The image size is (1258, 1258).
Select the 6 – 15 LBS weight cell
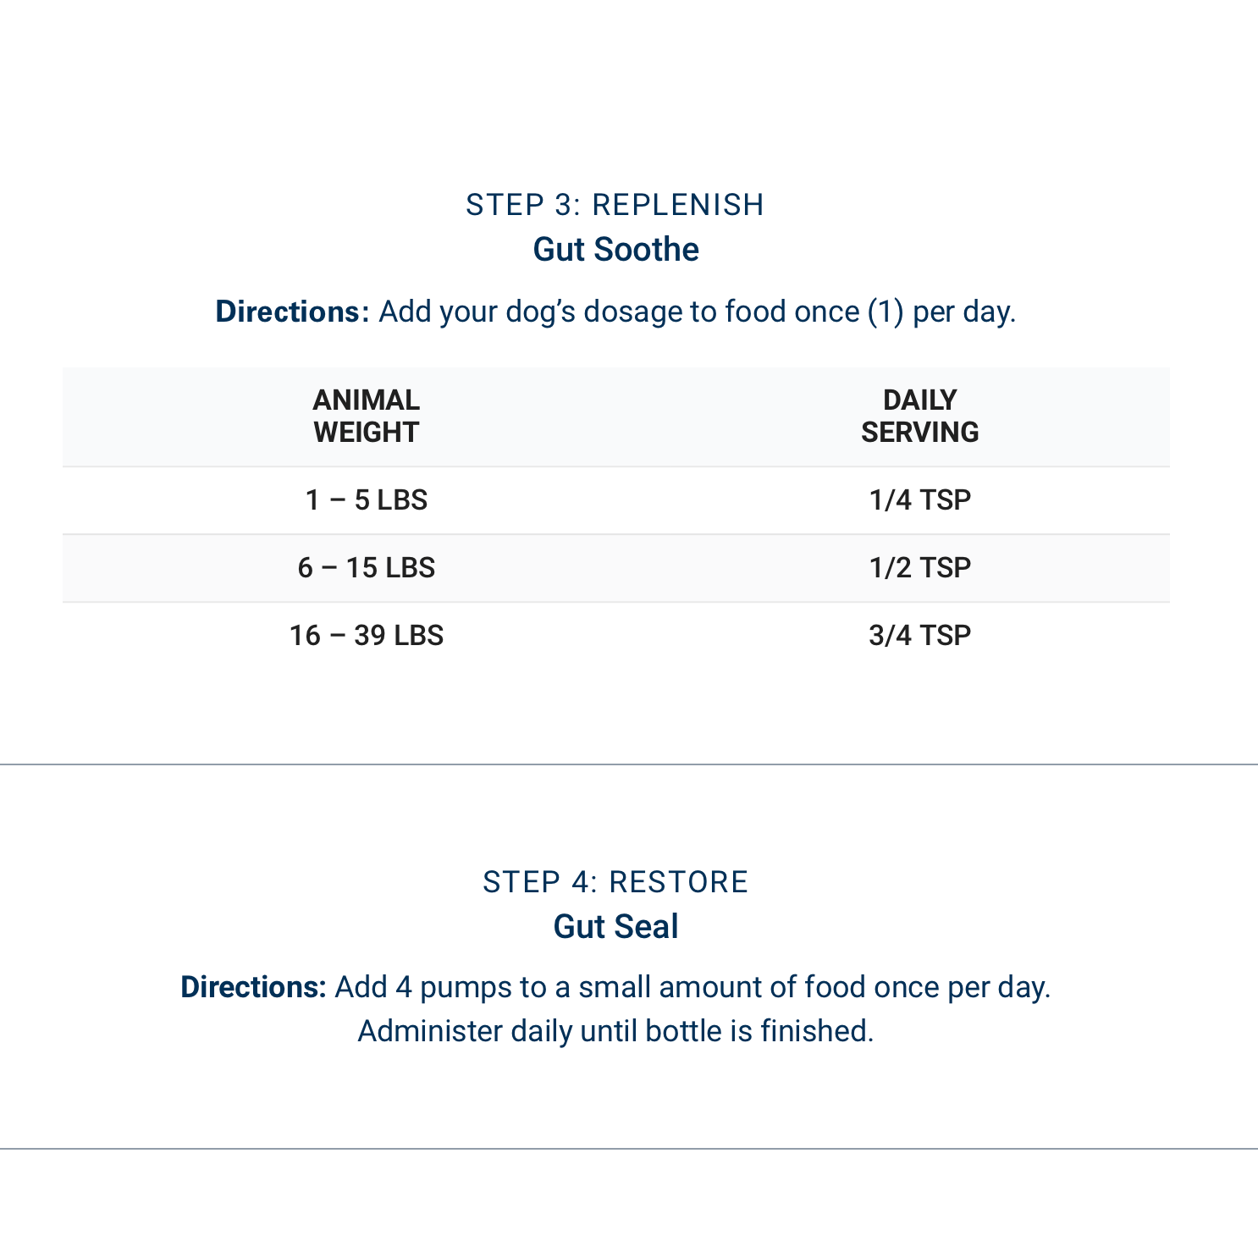click(x=366, y=568)
